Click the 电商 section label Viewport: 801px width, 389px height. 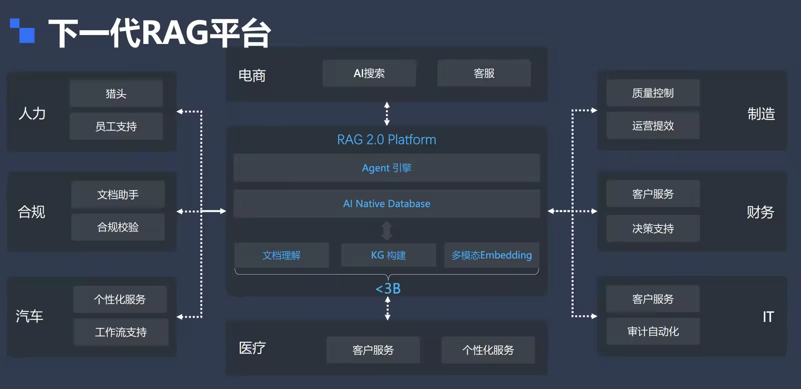252,75
